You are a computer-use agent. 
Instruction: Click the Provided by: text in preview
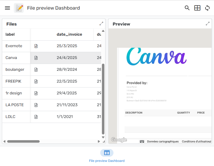pos(137,83)
